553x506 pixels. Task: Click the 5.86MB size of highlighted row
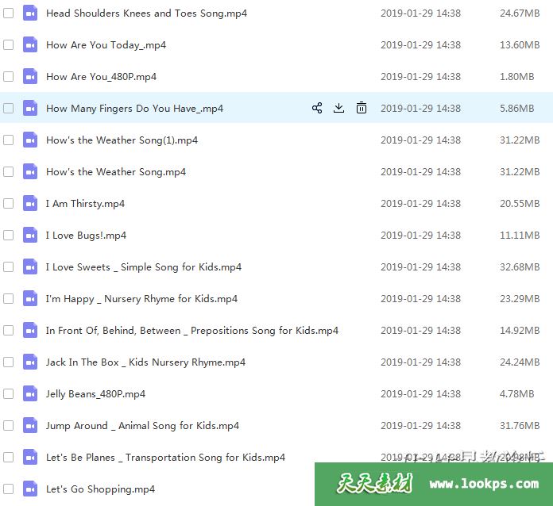[516, 109]
